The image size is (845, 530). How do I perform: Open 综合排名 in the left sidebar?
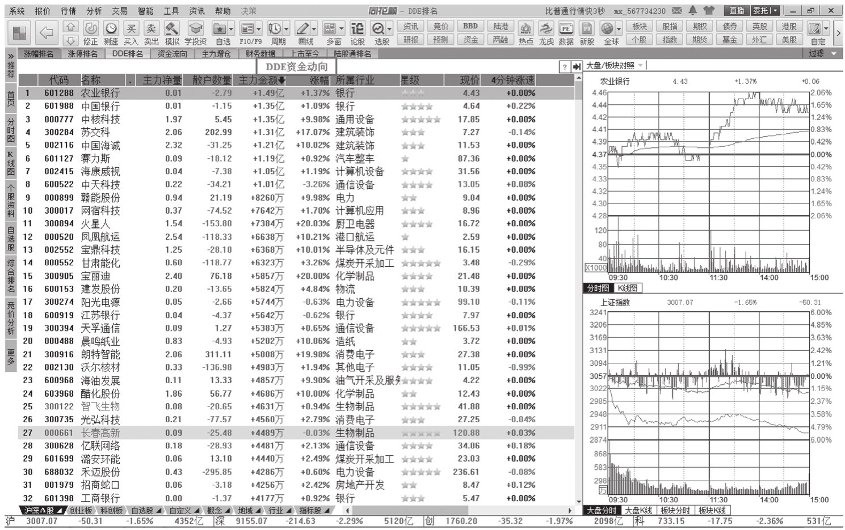pyautogui.click(x=10, y=275)
